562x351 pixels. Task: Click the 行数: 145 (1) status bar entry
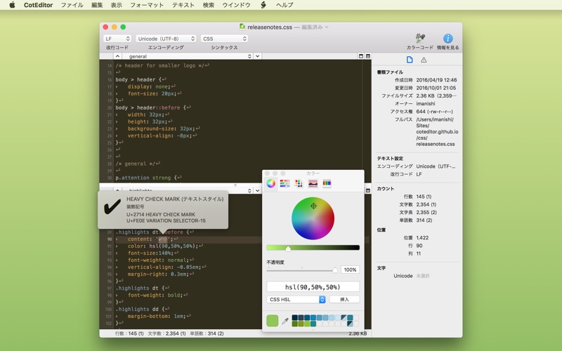coord(129,333)
